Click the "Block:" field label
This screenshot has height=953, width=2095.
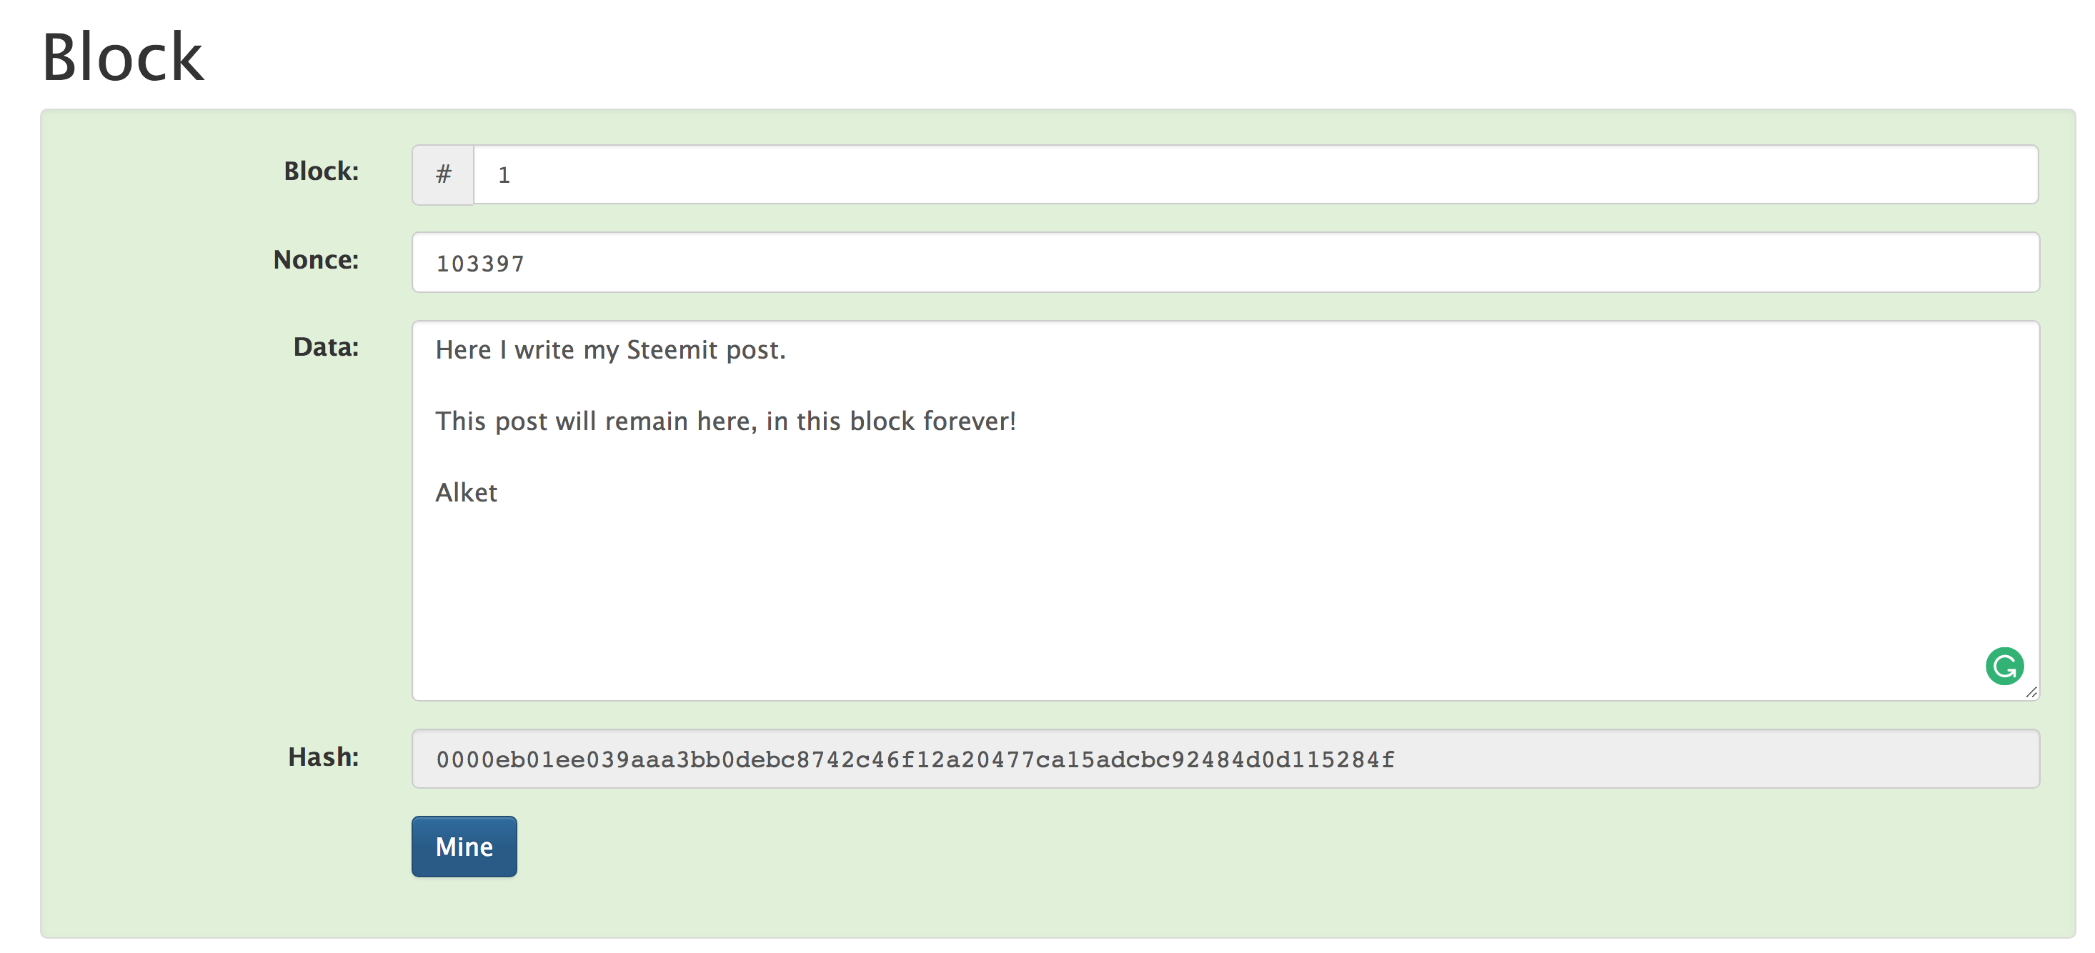(320, 171)
